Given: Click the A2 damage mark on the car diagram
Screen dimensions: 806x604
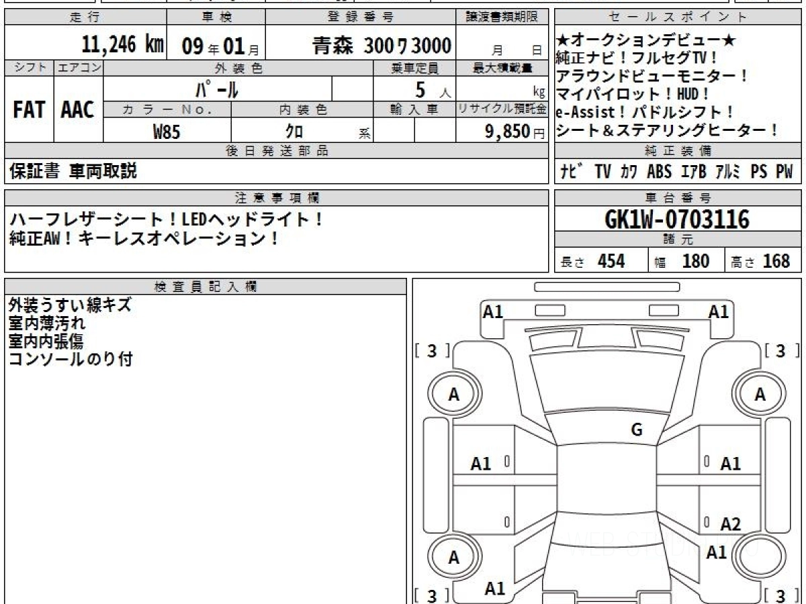Looking at the screenshot, I should 730,524.
